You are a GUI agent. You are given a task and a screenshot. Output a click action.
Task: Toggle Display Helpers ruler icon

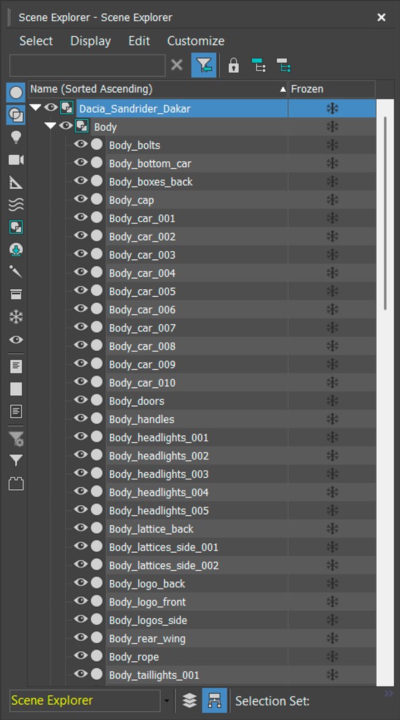pyautogui.click(x=16, y=182)
